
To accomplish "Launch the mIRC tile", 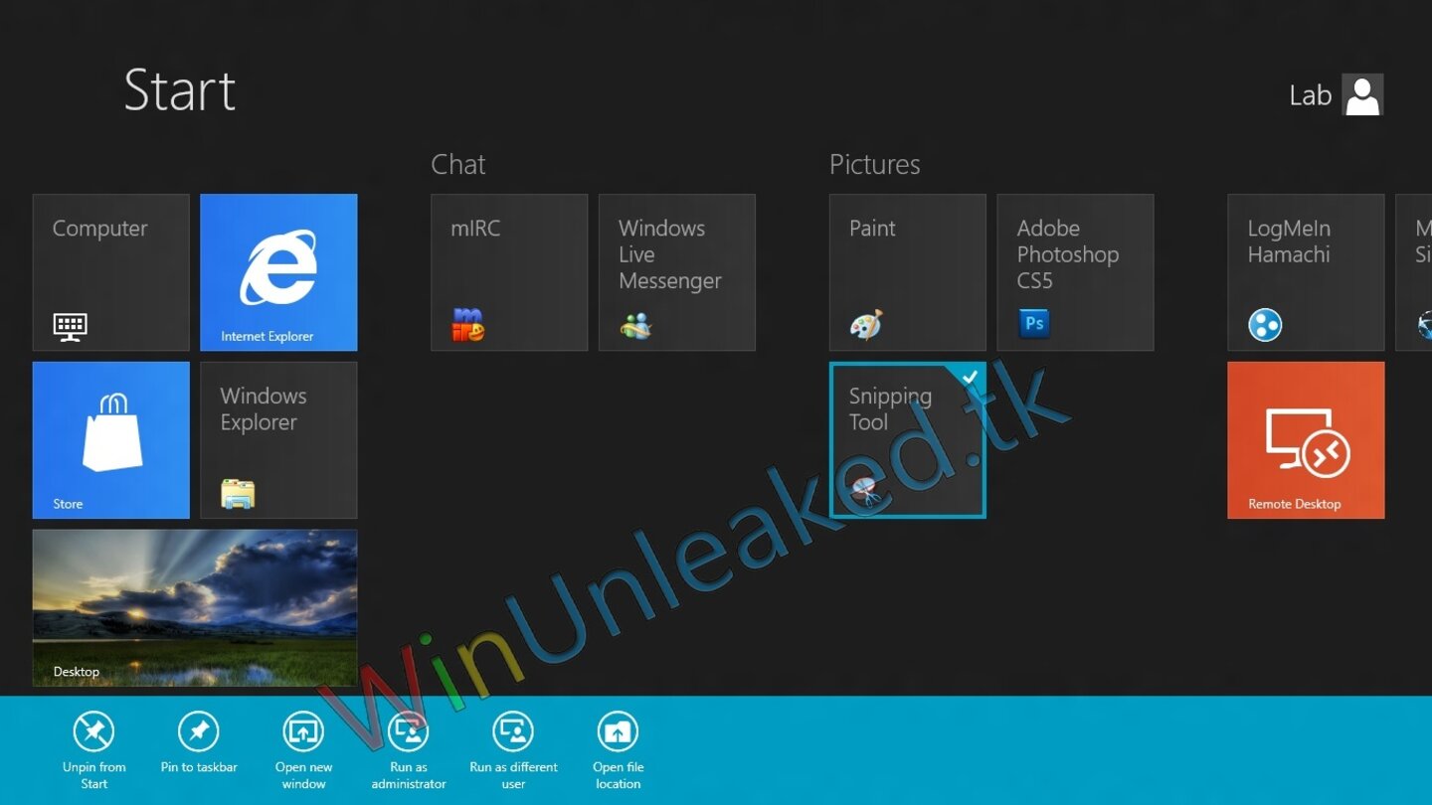I will tap(509, 272).
